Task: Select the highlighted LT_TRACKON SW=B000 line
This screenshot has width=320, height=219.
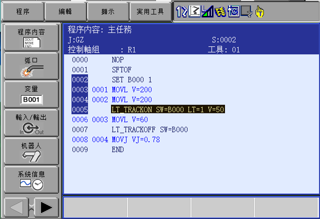Action: click(x=167, y=109)
